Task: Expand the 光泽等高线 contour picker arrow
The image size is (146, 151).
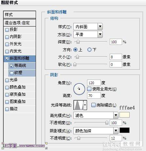Action: coord(85,105)
